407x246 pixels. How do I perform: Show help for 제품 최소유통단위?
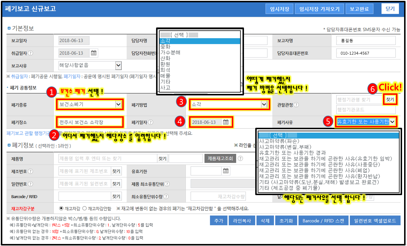coord(167,184)
